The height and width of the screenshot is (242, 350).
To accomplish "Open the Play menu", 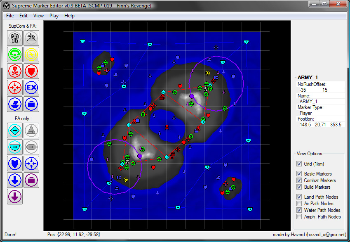I will coord(54,16).
